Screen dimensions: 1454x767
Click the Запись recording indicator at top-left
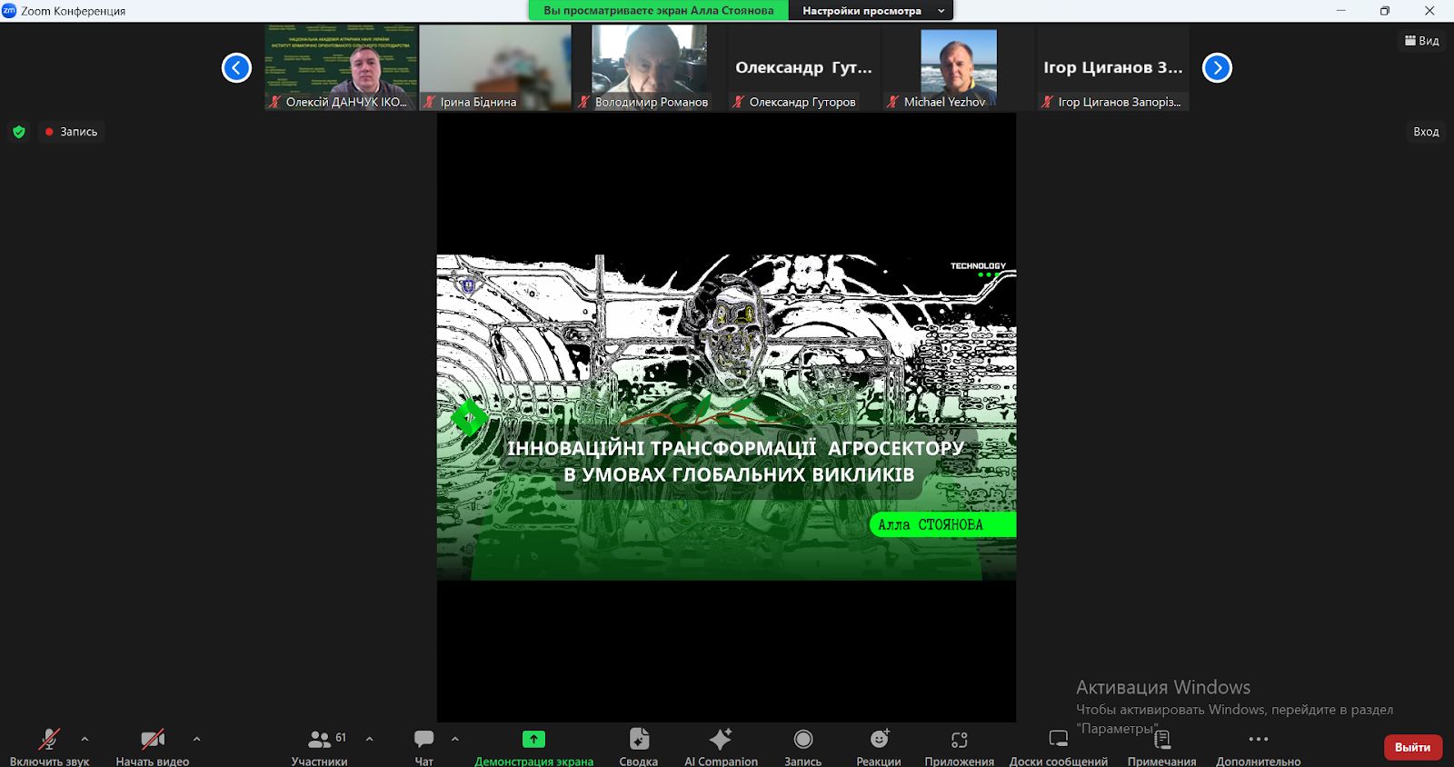tap(71, 132)
